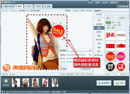The height and width of the screenshot is (94, 130).
Task: Close the 素材编辑 panel
Action: click(90, 50)
